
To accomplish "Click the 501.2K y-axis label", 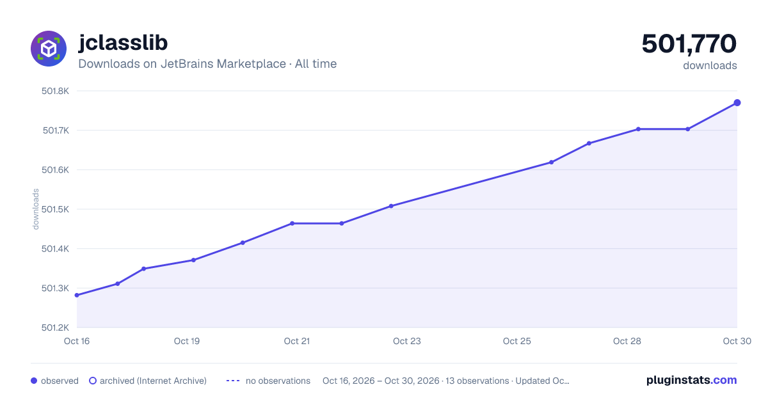I will (55, 328).
